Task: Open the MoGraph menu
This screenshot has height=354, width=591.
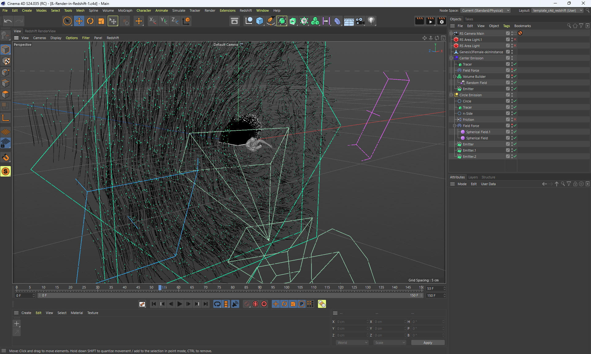Action: tap(125, 10)
